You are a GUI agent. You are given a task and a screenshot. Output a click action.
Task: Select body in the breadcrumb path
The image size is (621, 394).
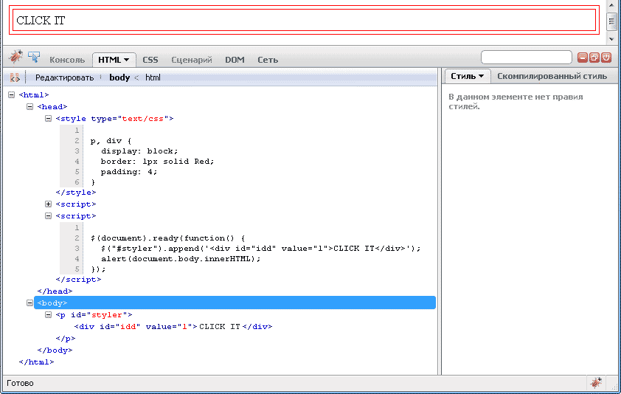point(119,77)
